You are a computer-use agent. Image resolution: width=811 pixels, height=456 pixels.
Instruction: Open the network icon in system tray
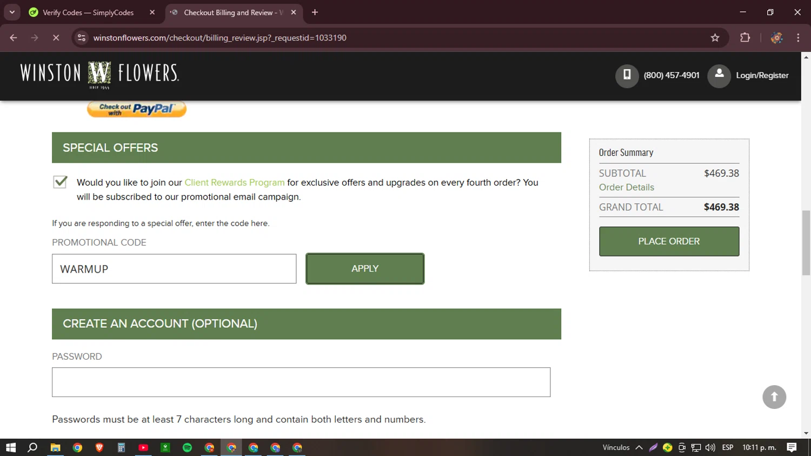(696, 447)
